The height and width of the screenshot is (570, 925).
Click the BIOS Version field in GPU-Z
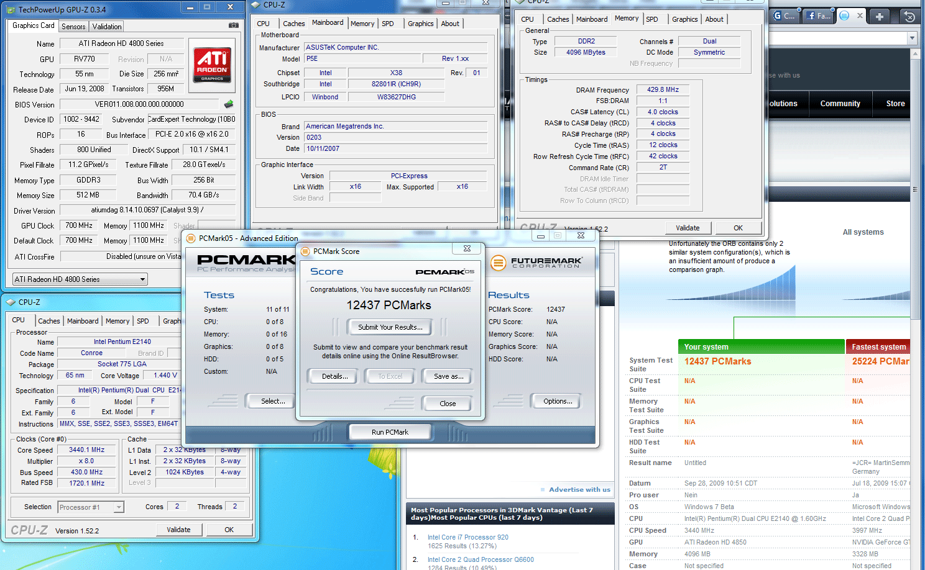click(139, 104)
